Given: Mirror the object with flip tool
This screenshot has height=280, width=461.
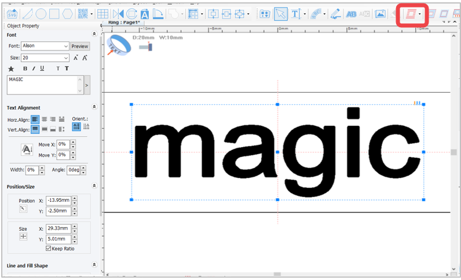Looking at the screenshot, I should coord(118,14).
